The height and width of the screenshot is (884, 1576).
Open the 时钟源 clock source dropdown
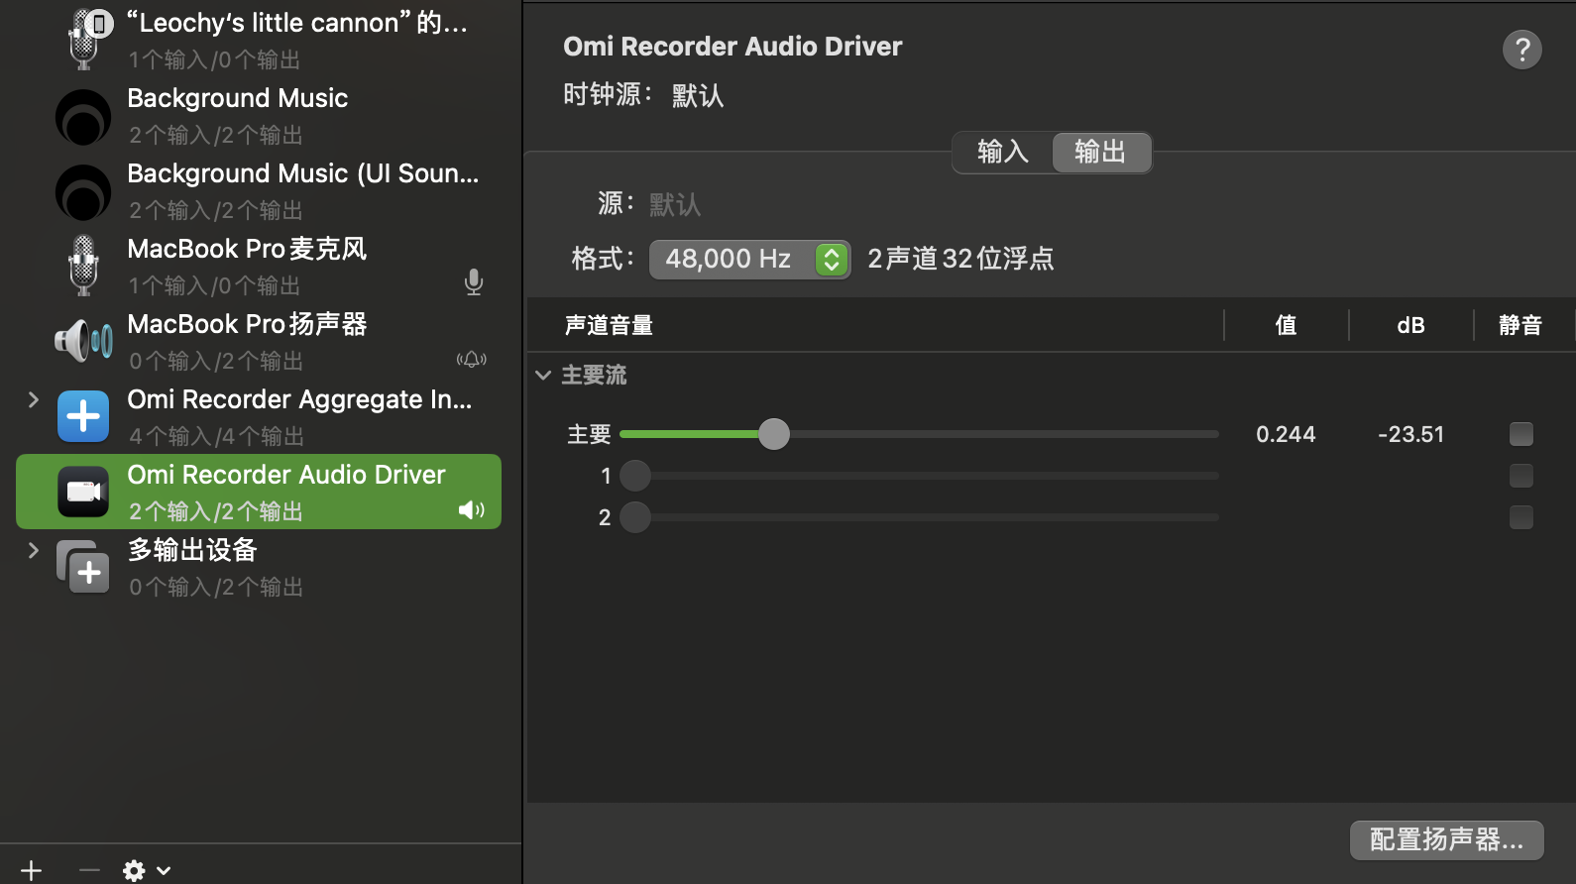pyautogui.click(x=698, y=96)
